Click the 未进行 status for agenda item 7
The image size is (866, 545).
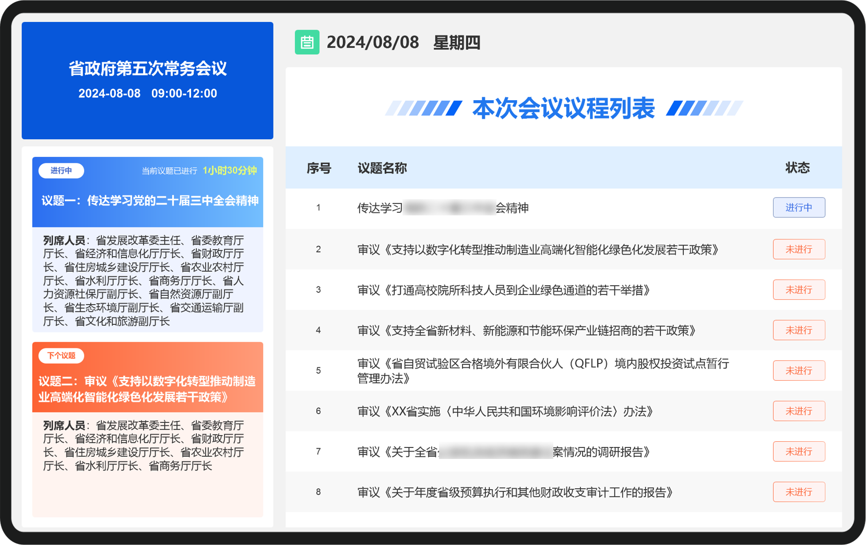tap(799, 452)
